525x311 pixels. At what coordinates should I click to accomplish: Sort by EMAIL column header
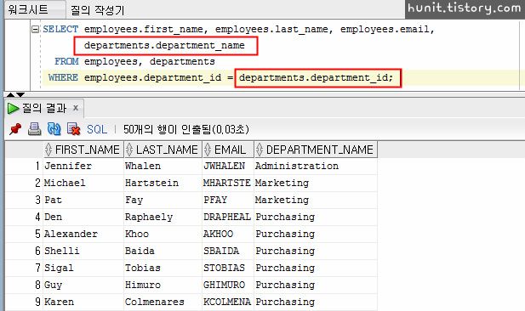coord(228,150)
